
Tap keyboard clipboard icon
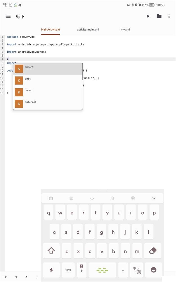click(51, 198)
